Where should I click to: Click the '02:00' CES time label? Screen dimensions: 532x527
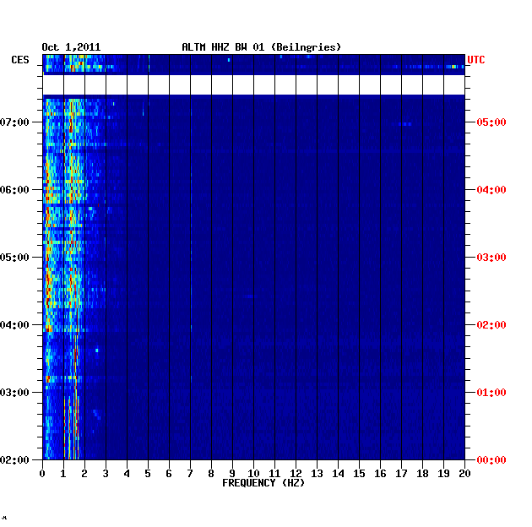point(14,460)
